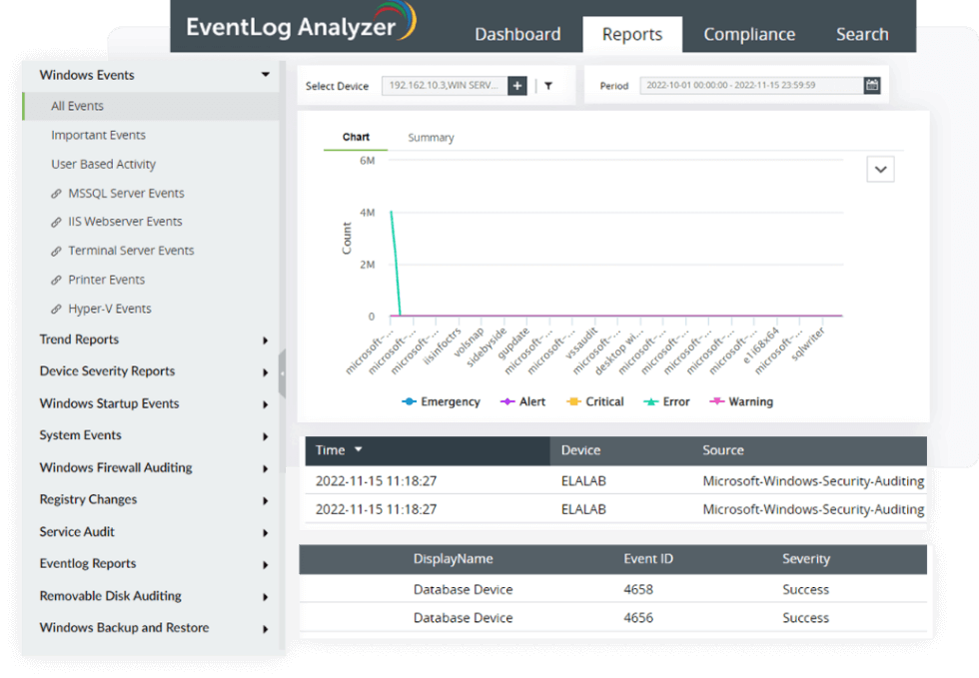Click the link icon beside MSSQL Server Events
Screen dimensions: 979x678
57,193
